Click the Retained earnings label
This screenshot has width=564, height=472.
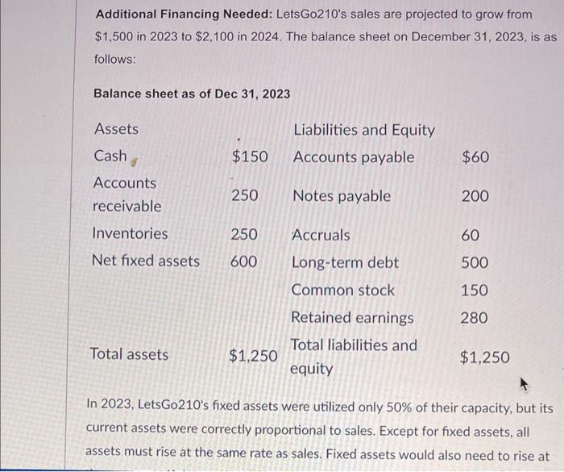pyautogui.click(x=352, y=318)
